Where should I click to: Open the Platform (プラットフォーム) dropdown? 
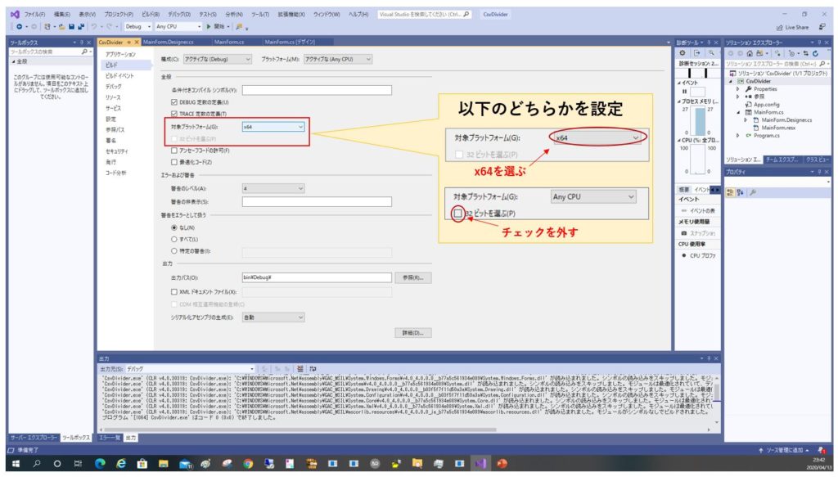[338, 59]
